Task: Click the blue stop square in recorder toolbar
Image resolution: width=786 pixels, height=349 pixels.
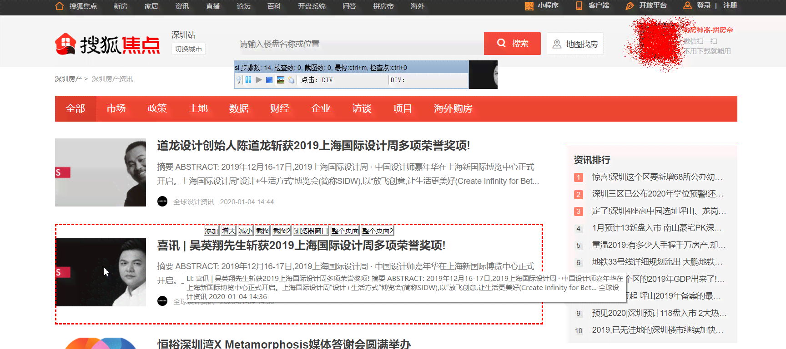Action: (269, 80)
